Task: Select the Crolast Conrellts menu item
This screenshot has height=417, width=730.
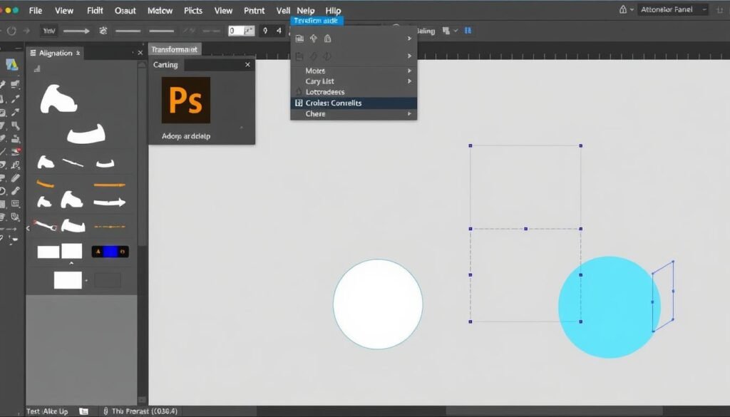Action: [354, 103]
